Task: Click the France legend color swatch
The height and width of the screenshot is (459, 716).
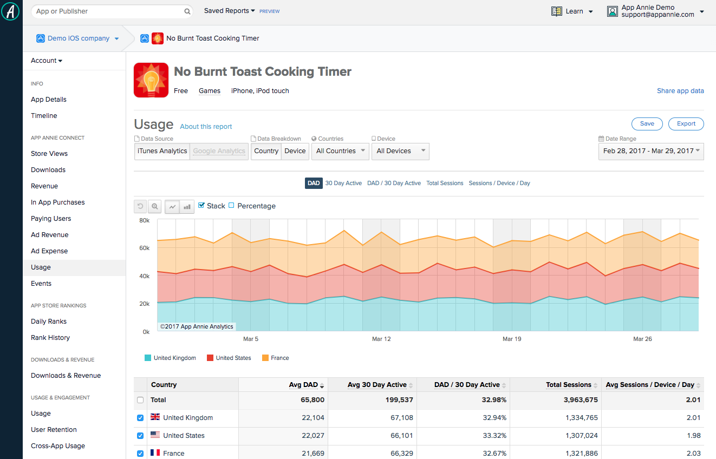Action: (265, 358)
